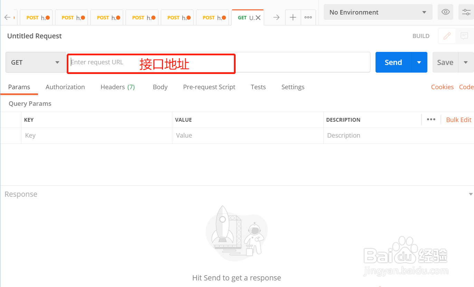Open the Headers (7) tab
Image resolution: width=474 pixels, height=287 pixels.
tap(118, 87)
